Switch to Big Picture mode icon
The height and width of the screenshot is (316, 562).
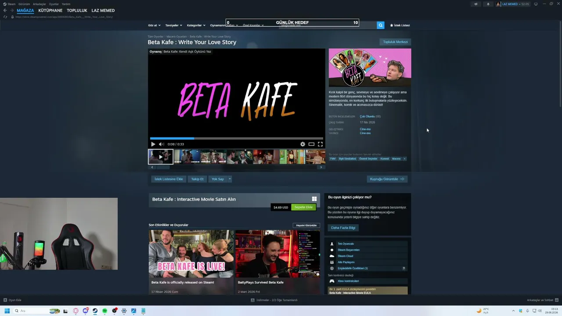point(536,4)
